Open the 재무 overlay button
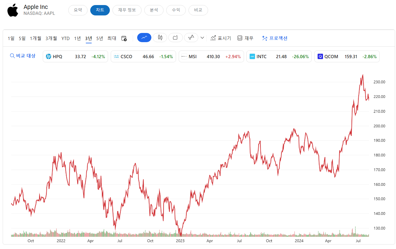This screenshot has width=396, height=249. pos(245,38)
